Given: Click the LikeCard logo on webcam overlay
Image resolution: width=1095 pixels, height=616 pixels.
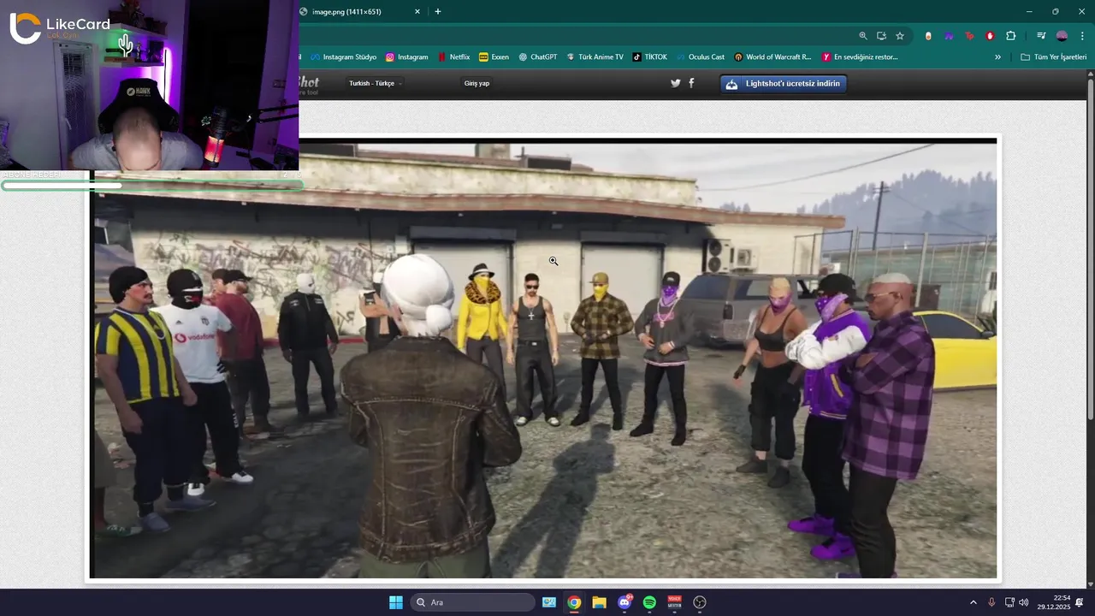Looking at the screenshot, I should pos(60,27).
